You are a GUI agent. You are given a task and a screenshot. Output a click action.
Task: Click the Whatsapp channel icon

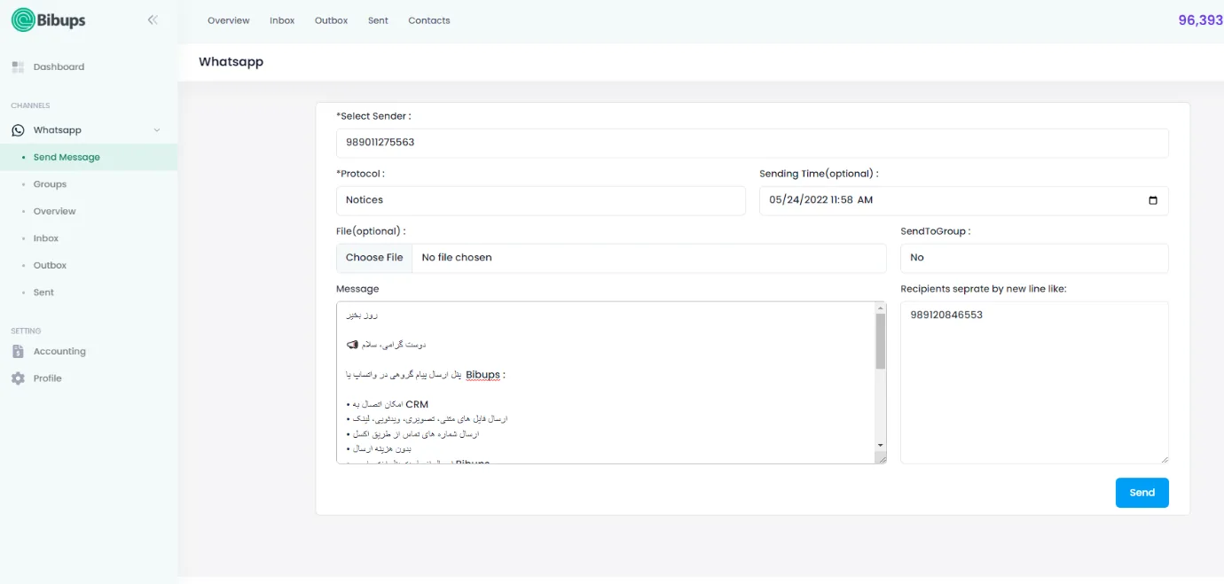tap(18, 130)
